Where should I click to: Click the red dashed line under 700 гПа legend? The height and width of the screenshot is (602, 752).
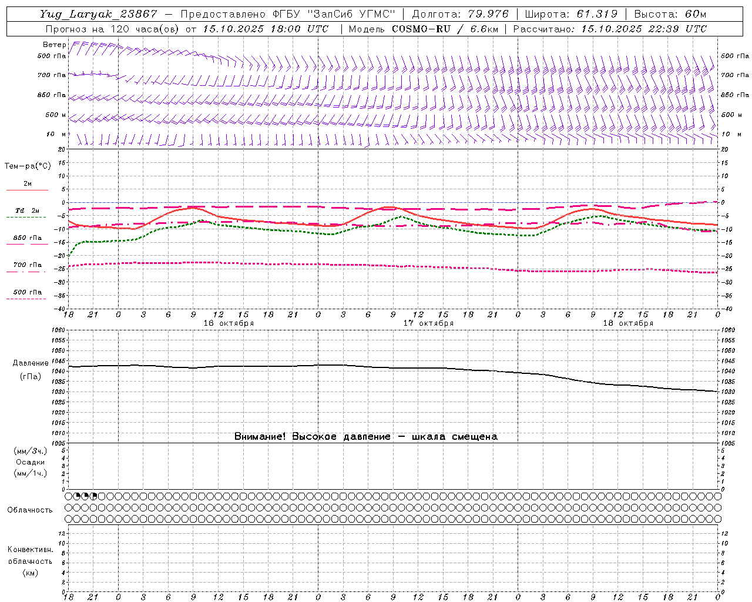(x=26, y=272)
